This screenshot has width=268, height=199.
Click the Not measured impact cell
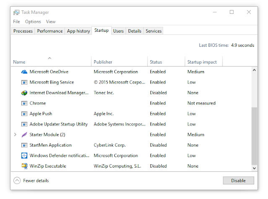pos(201,103)
